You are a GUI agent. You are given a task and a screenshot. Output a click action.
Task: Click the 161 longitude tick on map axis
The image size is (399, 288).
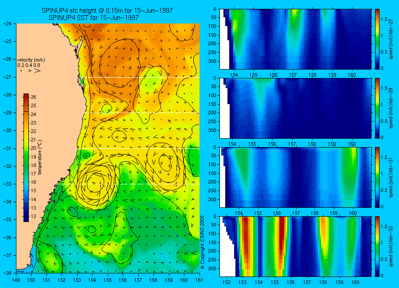point(199,280)
